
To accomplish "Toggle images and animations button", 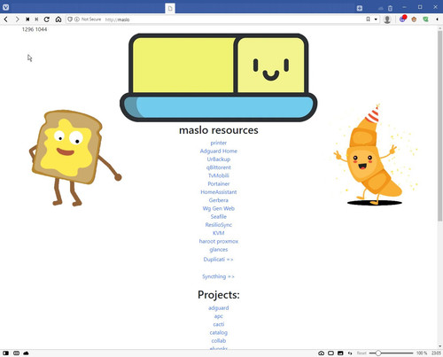I will pos(340,353).
